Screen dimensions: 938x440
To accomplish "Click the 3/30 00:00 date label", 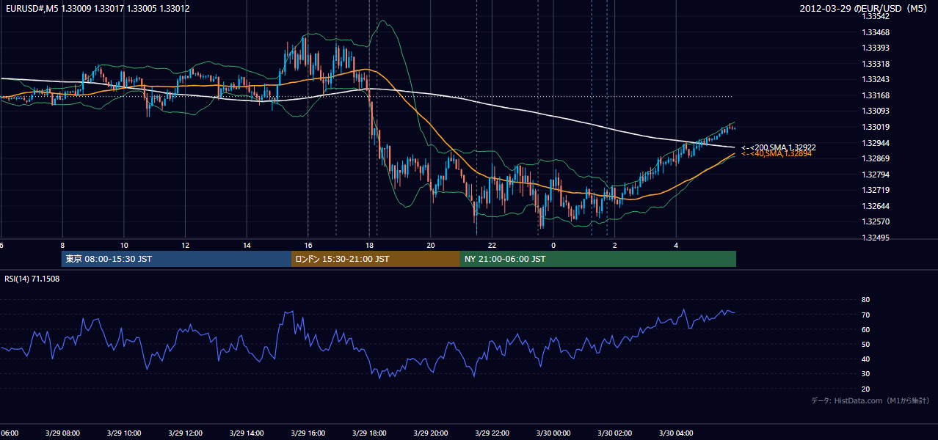I will [553, 433].
